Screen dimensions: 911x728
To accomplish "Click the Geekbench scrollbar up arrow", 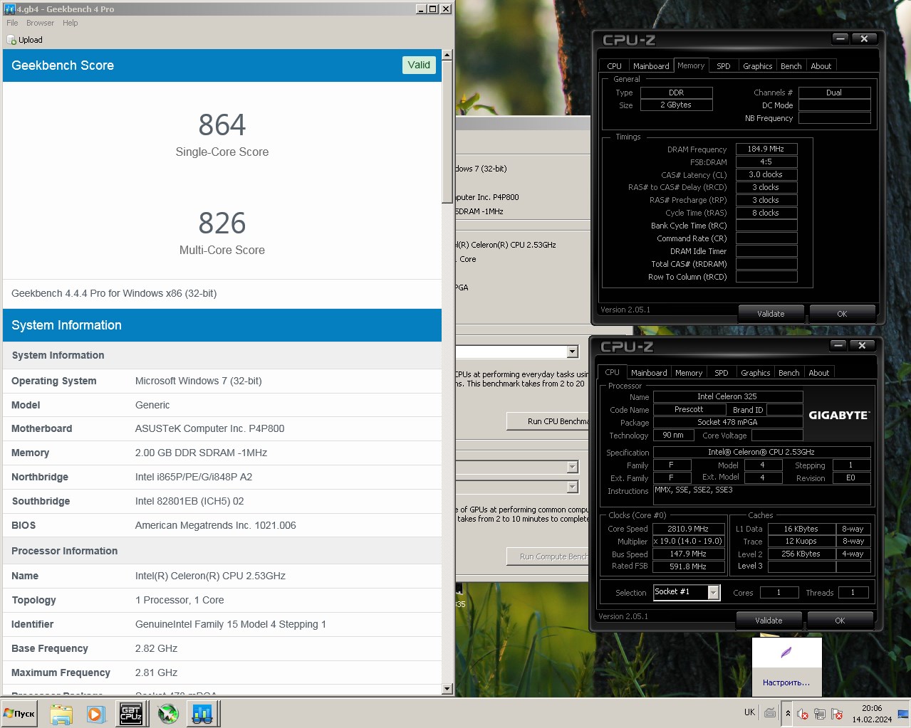I will (447, 55).
